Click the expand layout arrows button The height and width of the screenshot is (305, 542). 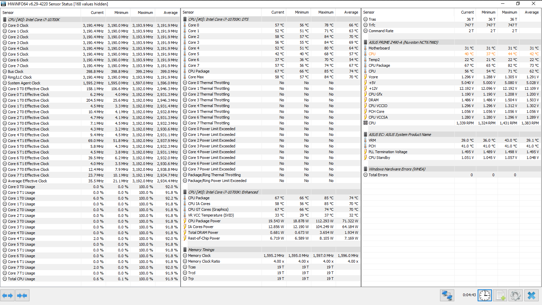(x=8, y=296)
